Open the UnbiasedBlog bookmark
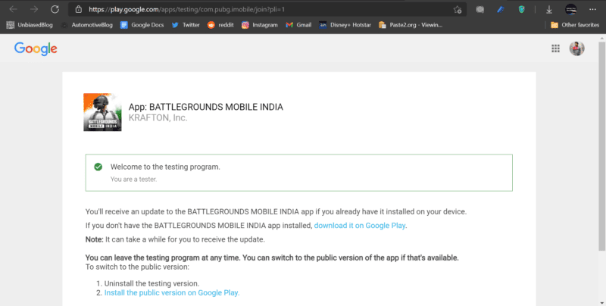Screen dimensions: 606x306 30,25
